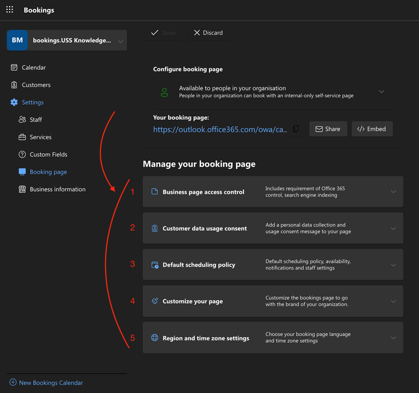419x393 pixels.
Task: Go to Staff settings
Action: pyautogui.click(x=36, y=120)
